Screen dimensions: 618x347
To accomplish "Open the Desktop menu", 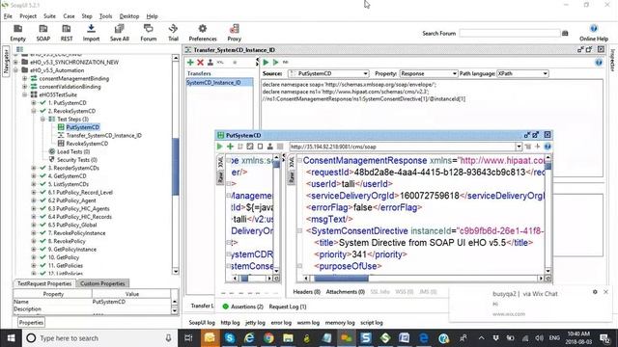I will [x=129, y=16].
